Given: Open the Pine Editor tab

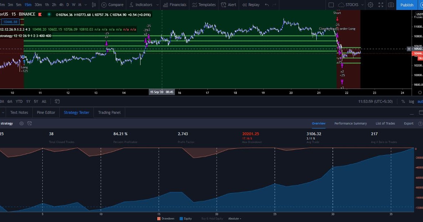Looking at the screenshot, I should coord(46,112).
